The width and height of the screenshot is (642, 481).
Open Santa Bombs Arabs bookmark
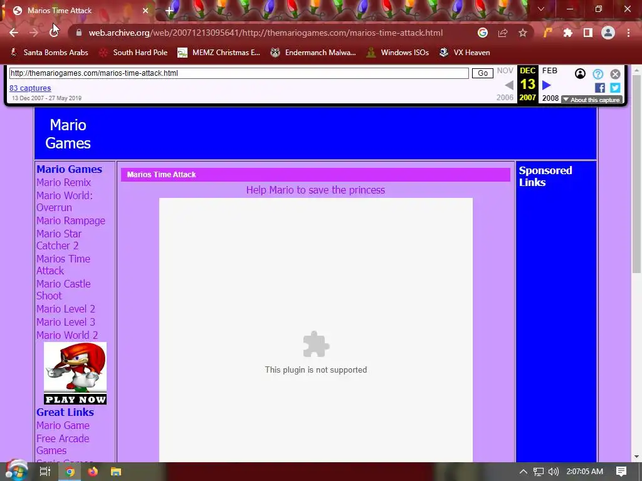(49, 53)
